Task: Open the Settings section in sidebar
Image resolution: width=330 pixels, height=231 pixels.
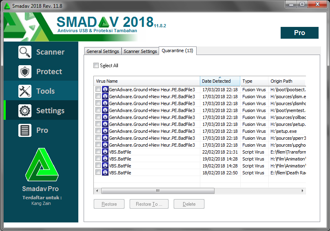Action: click(x=41, y=111)
